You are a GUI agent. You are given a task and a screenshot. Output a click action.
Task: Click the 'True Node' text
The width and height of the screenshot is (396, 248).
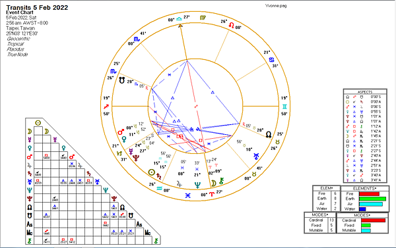pos(17,55)
